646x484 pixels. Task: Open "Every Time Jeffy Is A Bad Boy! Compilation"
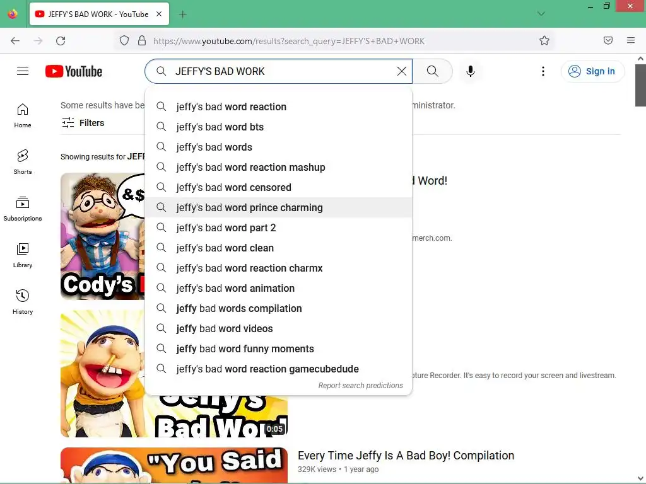click(x=406, y=455)
